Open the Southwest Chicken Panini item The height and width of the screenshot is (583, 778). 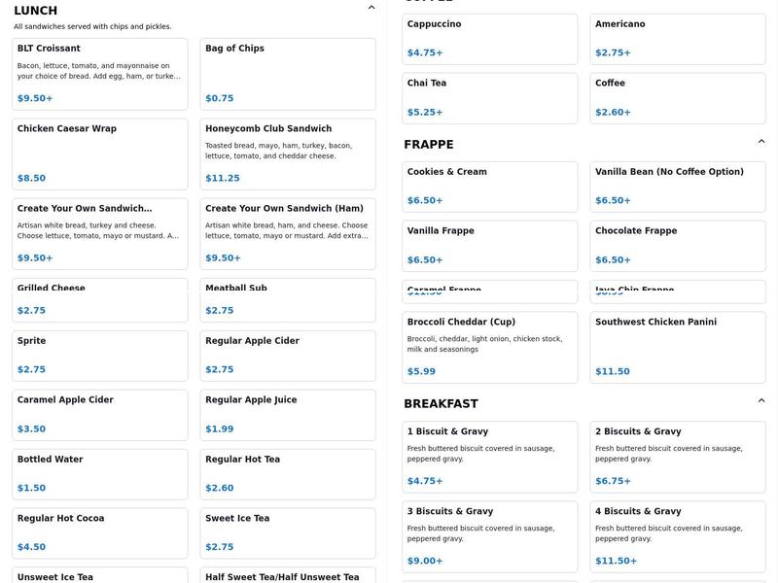point(678,347)
